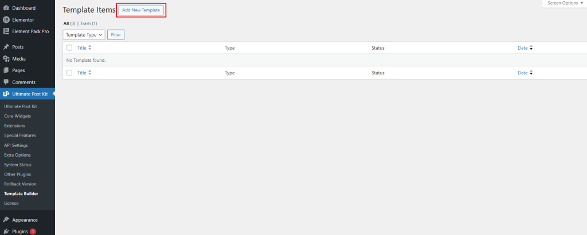
Task: Sort by Title arrows in header row
Action: [x=89, y=48]
